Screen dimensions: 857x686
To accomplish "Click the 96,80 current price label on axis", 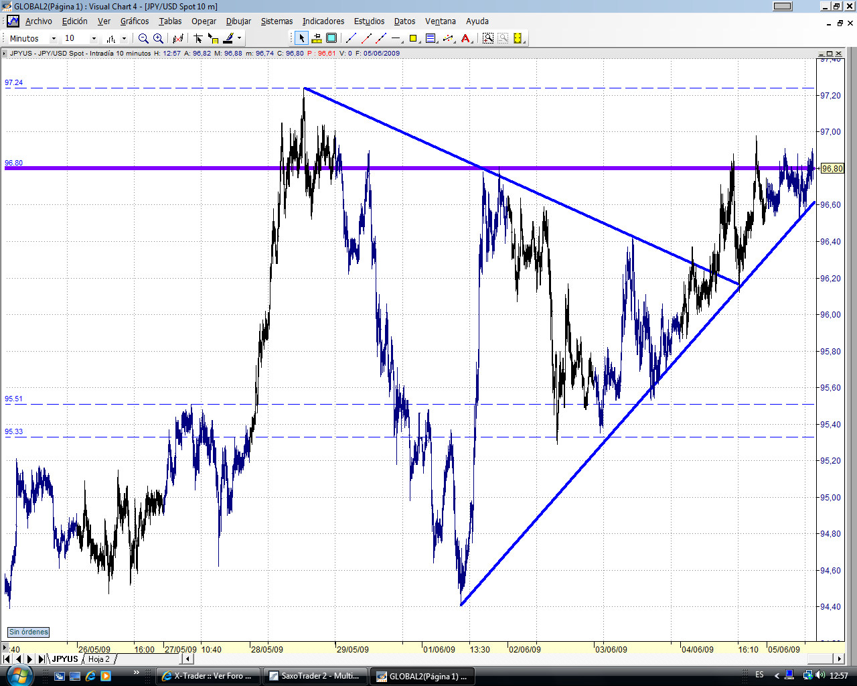I will [x=832, y=169].
